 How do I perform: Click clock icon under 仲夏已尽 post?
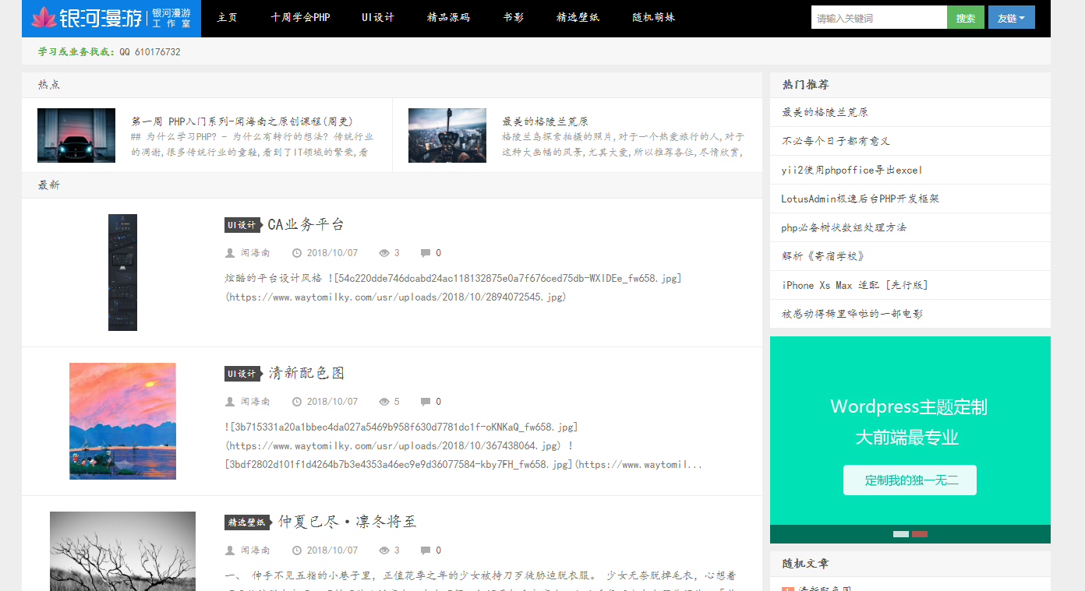(297, 551)
